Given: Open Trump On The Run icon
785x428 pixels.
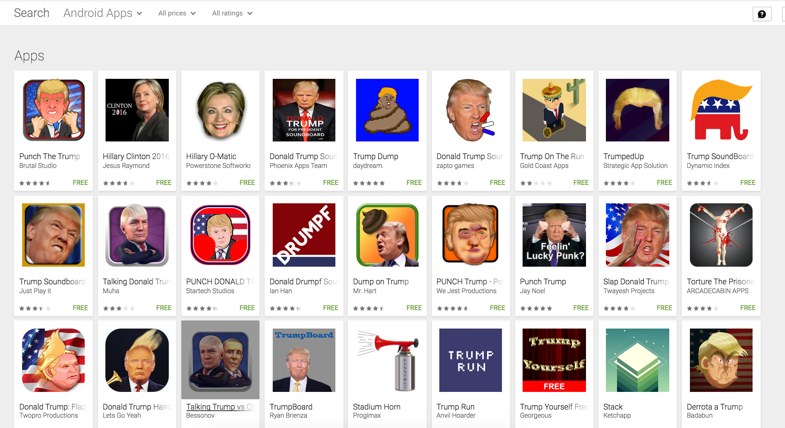Looking at the screenshot, I should (554, 110).
